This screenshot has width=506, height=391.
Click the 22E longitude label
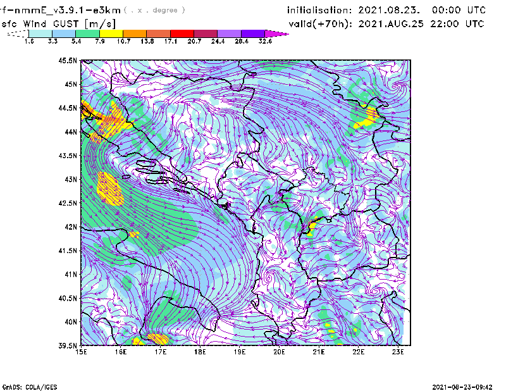pyautogui.click(x=358, y=352)
